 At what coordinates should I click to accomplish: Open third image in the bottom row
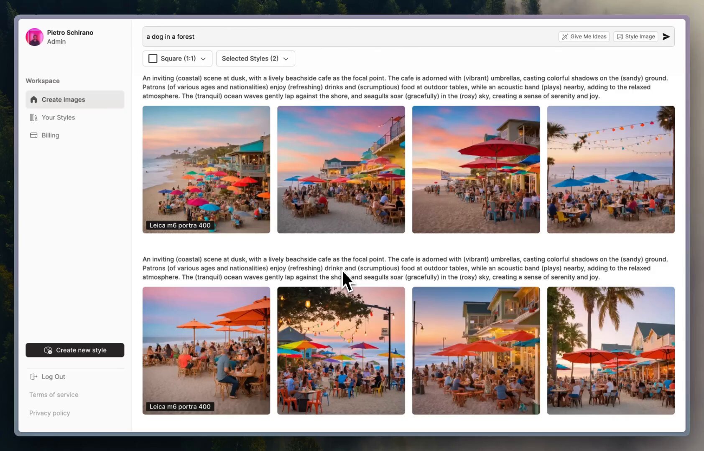pyautogui.click(x=476, y=351)
